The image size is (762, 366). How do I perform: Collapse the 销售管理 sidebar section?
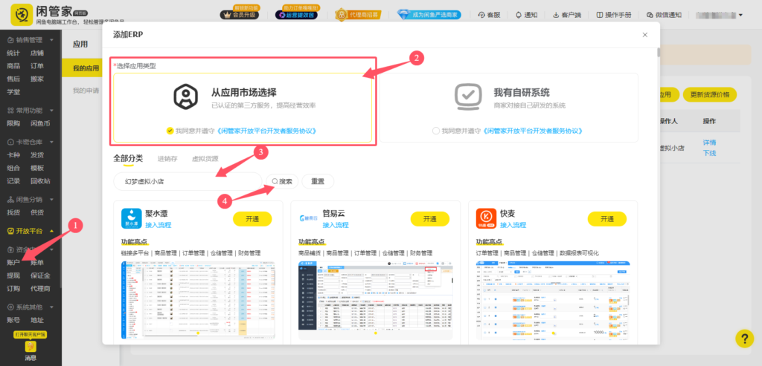[x=51, y=40]
